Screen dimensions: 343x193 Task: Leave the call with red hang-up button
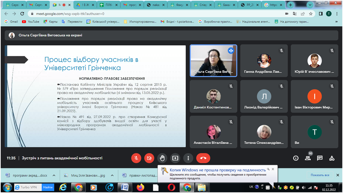click(x=203, y=158)
